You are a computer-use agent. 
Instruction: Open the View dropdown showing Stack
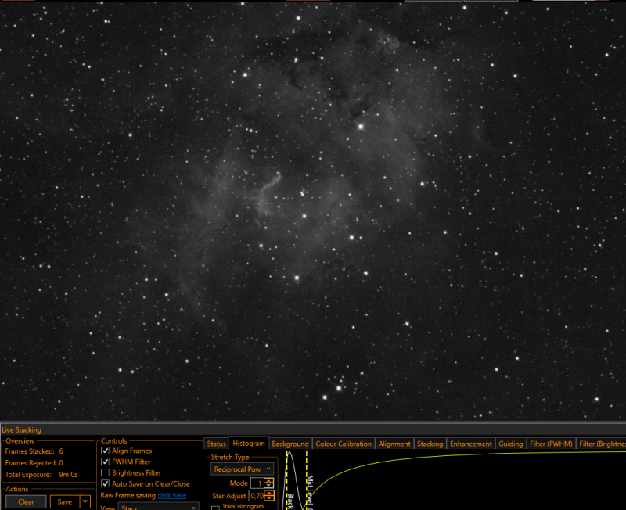pos(159,507)
